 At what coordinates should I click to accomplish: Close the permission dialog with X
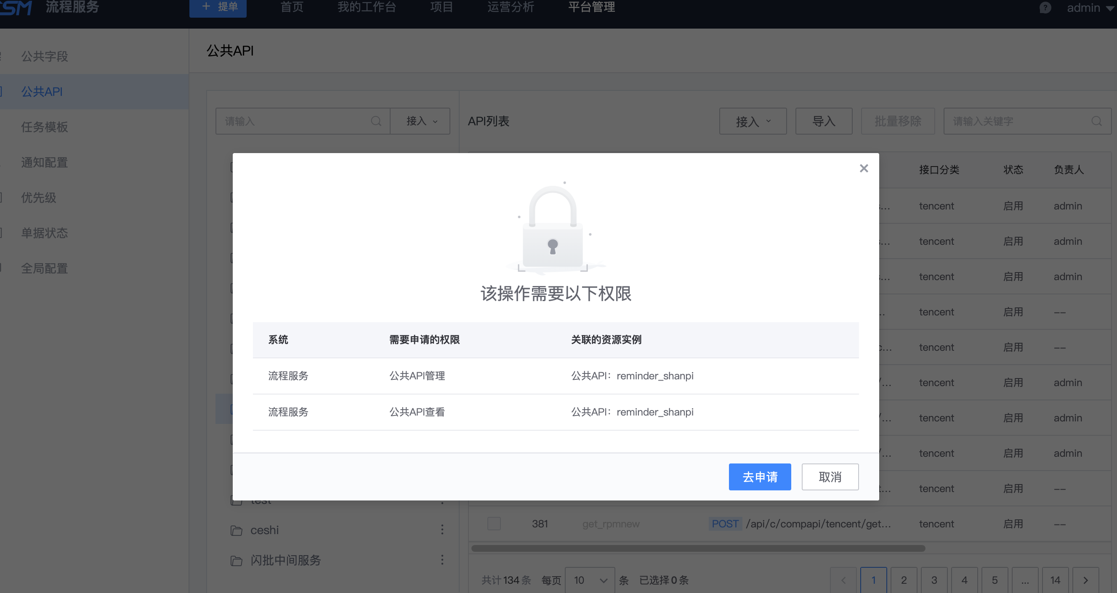click(863, 168)
